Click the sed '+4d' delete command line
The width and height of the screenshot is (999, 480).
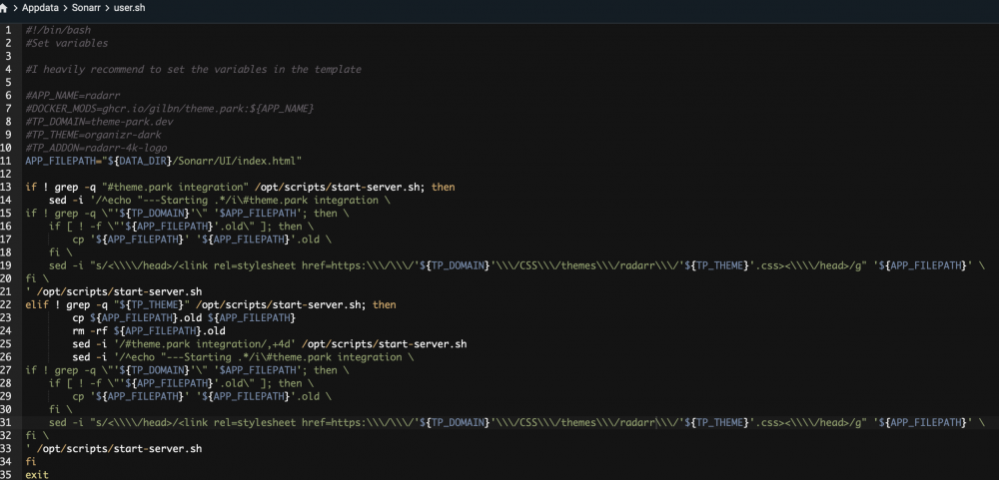tap(270, 343)
